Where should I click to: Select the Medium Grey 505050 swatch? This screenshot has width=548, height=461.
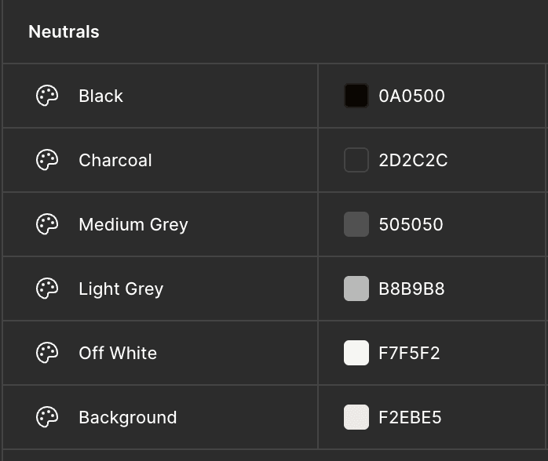pyautogui.click(x=356, y=224)
